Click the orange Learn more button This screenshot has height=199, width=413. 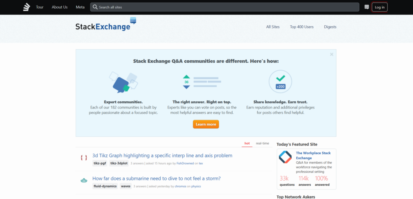(x=206, y=124)
